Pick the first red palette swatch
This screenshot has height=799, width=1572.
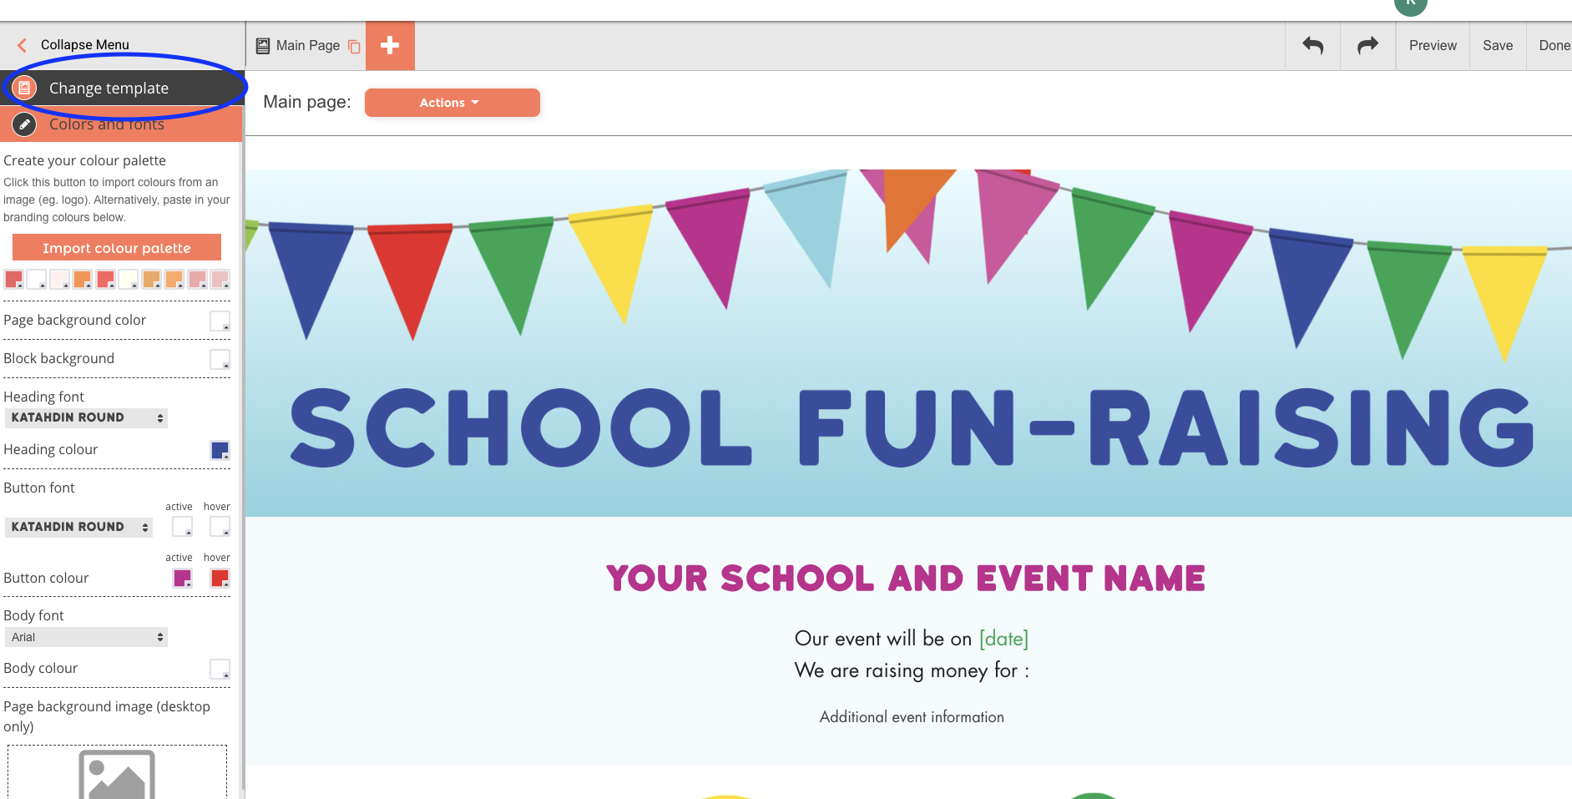[13, 279]
